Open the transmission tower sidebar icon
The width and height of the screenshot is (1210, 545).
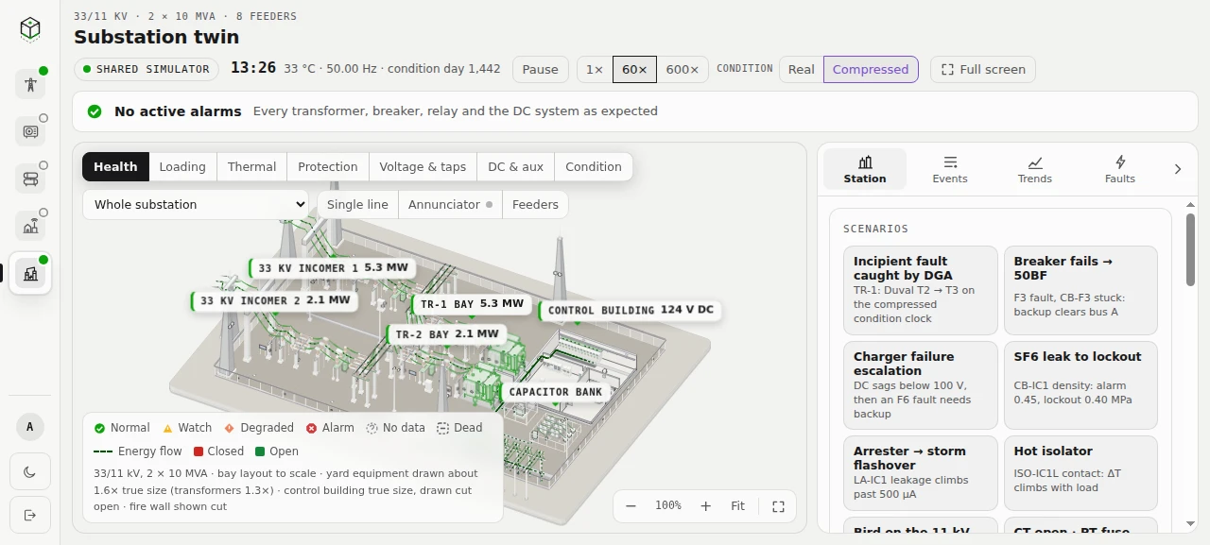tap(30, 84)
